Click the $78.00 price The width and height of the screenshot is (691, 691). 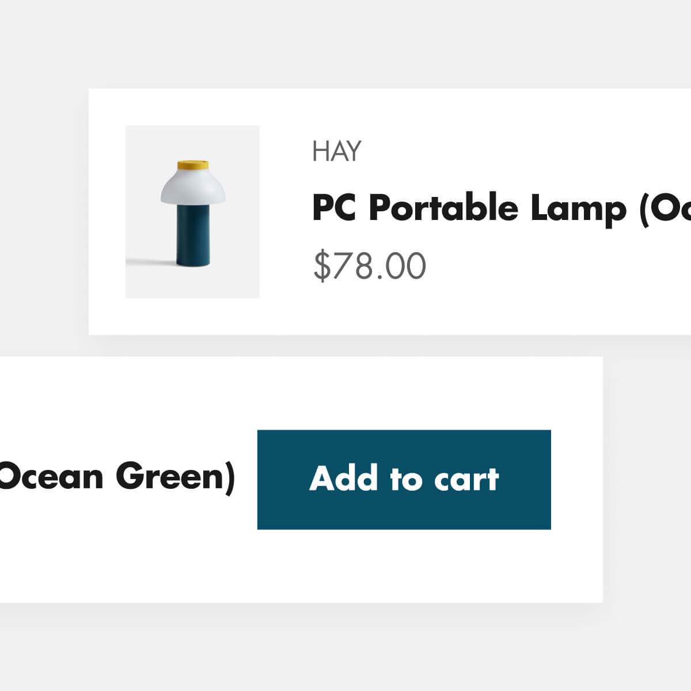coord(369,265)
